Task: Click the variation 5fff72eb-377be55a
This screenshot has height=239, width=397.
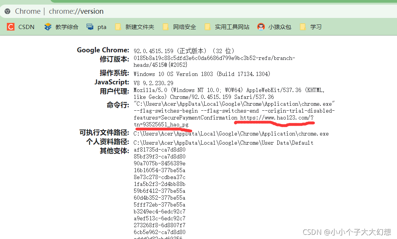Action: (x=160, y=205)
